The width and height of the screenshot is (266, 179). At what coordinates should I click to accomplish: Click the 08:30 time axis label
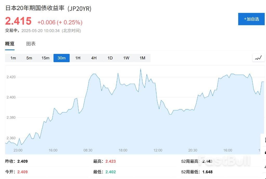88,150
